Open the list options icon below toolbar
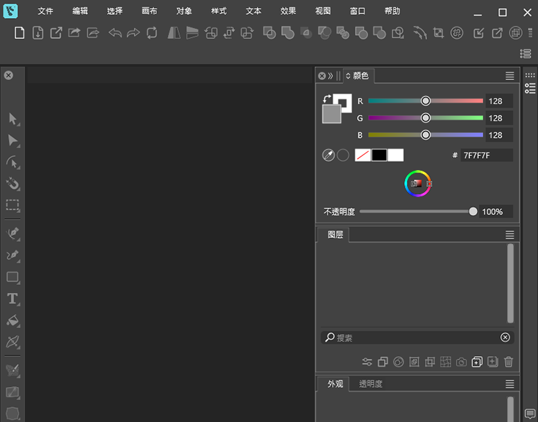Image resolution: width=538 pixels, height=422 pixels. click(526, 54)
